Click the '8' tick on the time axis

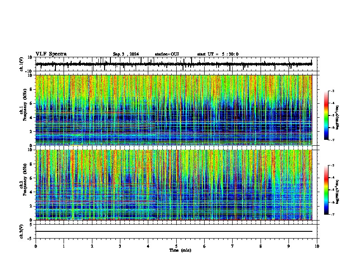tap(261, 246)
